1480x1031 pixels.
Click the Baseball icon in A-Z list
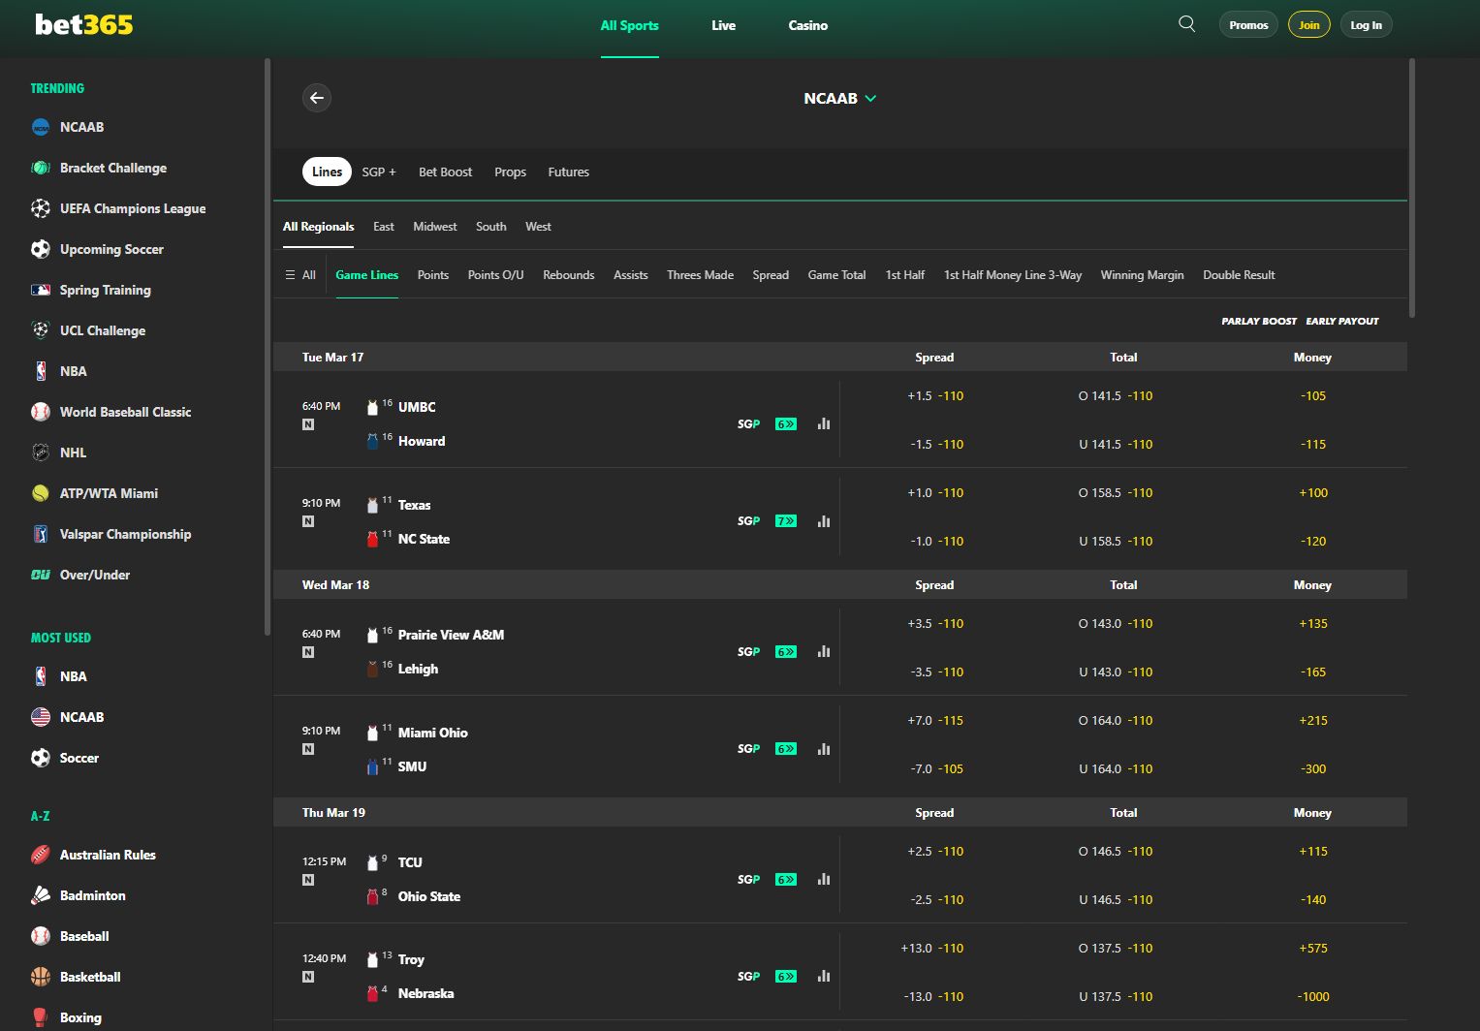point(40,936)
